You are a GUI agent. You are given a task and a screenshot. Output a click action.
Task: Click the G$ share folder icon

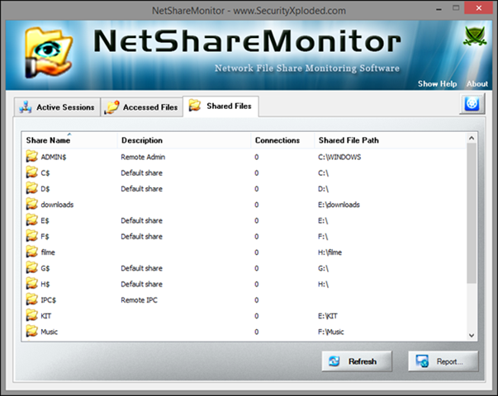(x=31, y=267)
